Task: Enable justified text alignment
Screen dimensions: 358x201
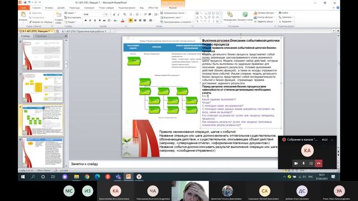Action: click(x=144, y=21)
